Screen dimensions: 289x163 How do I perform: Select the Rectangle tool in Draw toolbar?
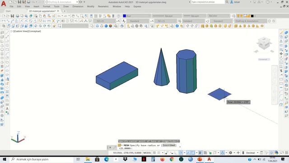click(7, 49)
